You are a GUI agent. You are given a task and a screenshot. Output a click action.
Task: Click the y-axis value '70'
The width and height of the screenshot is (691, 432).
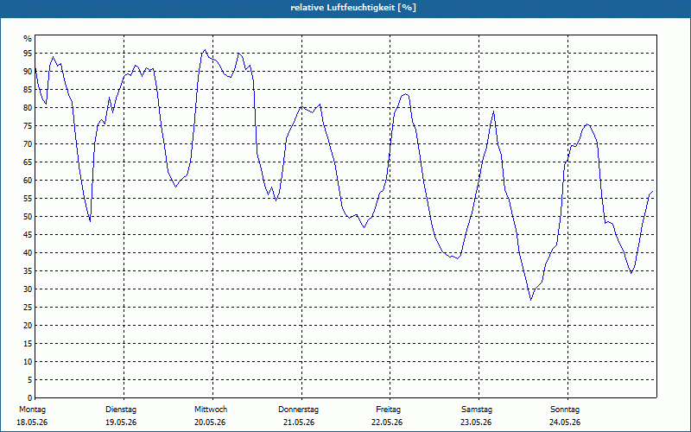[28, 144]
